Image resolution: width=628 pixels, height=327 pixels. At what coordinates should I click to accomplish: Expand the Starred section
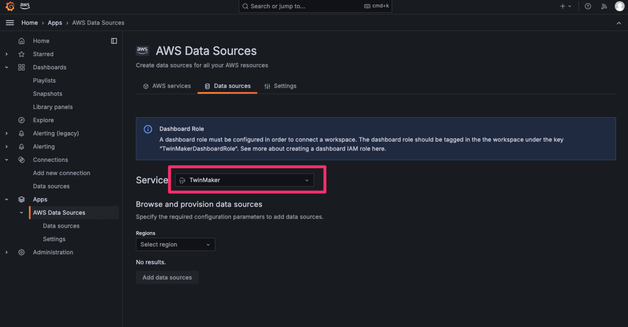click(7, 54)
